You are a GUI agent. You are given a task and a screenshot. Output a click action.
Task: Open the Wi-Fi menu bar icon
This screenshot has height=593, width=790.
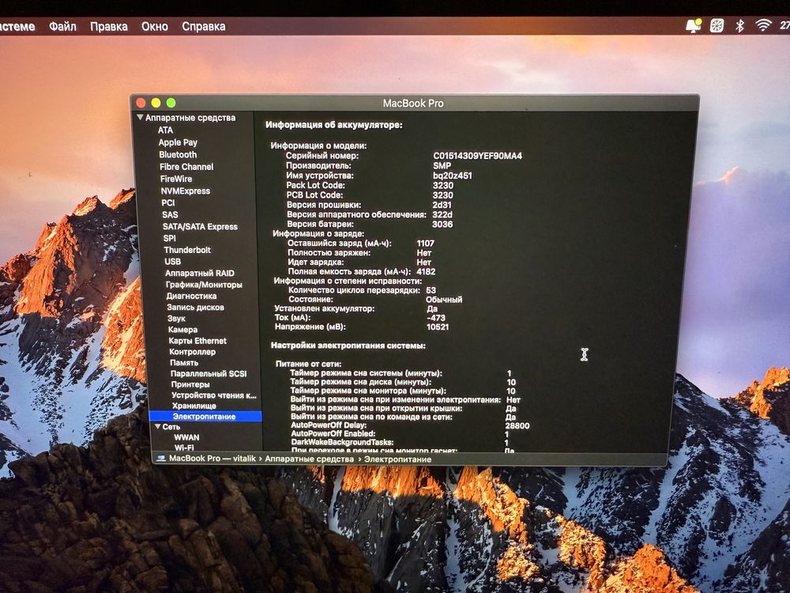coord(763,25)
